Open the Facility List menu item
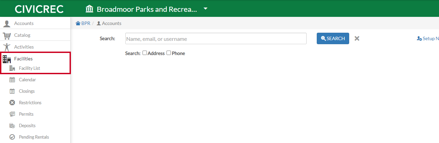Screen dimensions: 439x143 29,68
